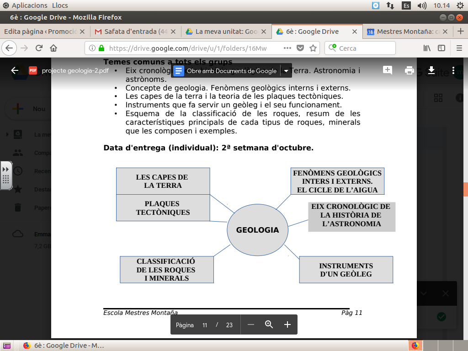Click the PLAQUES TECTÒNIQUES box

(163, 208)
